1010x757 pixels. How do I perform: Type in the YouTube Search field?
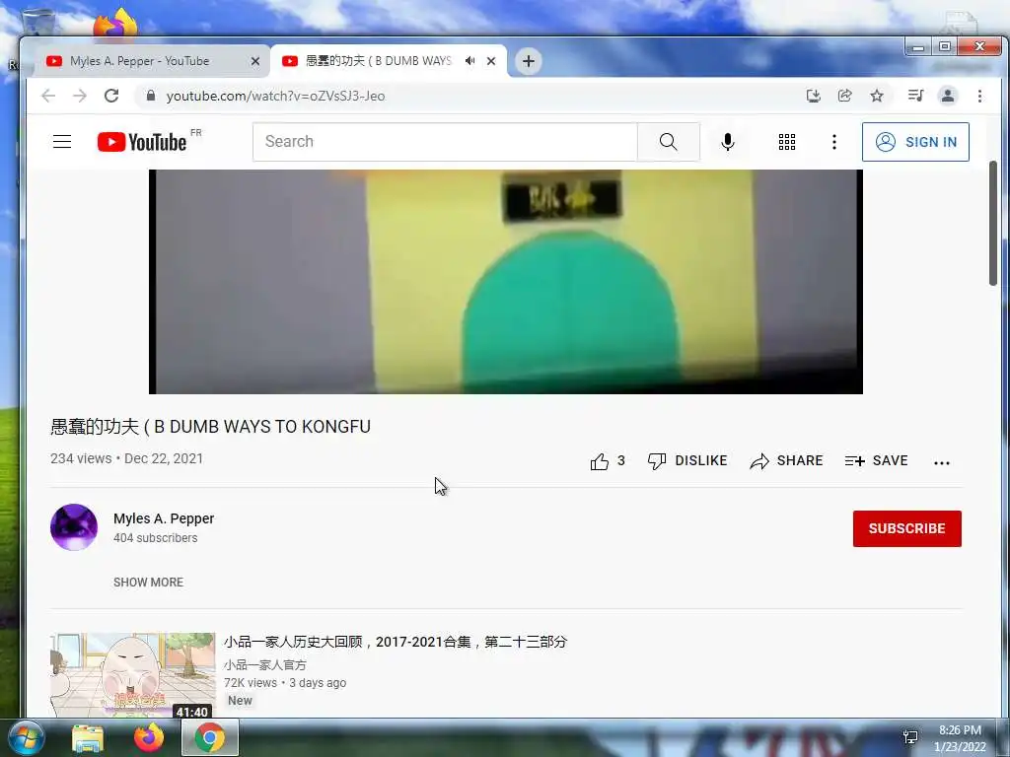click(x=445, y=142)
